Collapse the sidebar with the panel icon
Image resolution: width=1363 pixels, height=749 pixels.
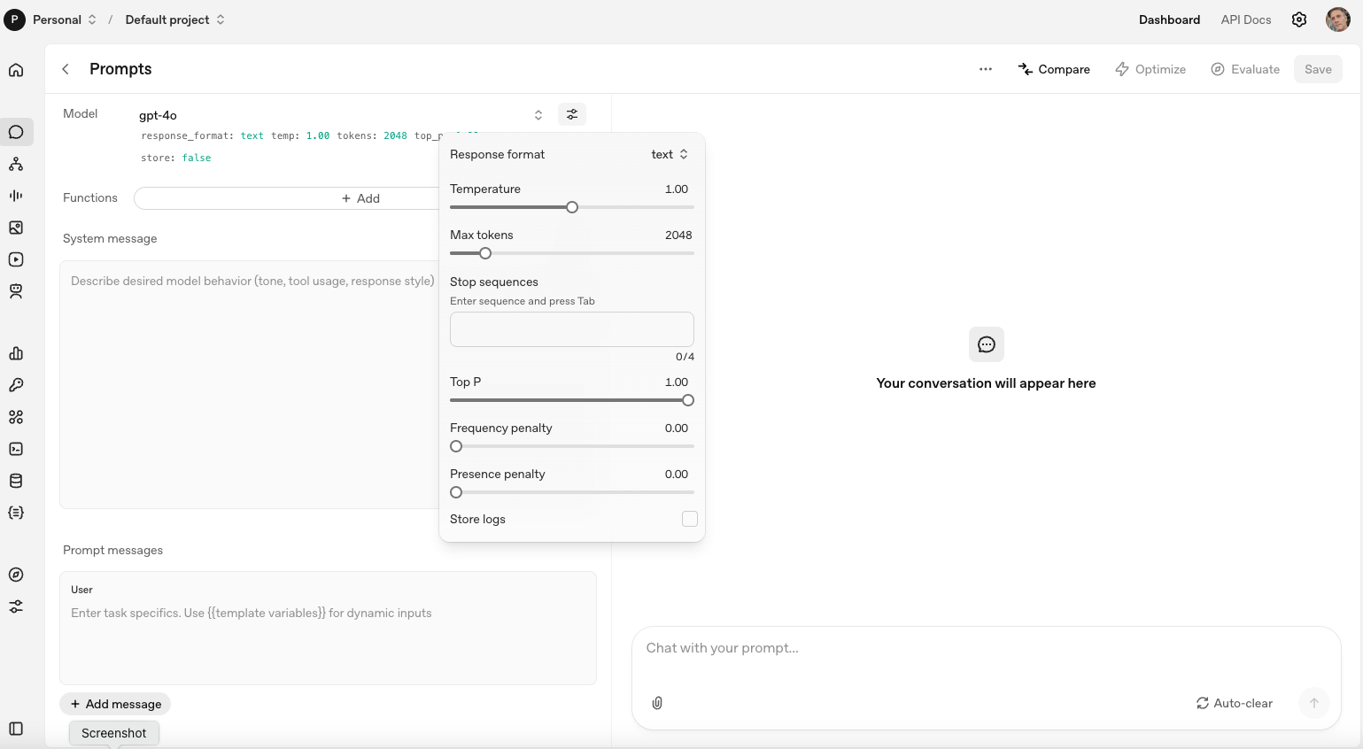click(x=16, y=729)
